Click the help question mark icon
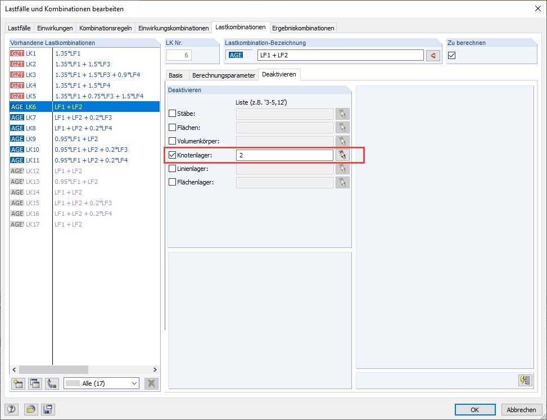The width and height of the screenshot is (547, 420). point(11,409)
